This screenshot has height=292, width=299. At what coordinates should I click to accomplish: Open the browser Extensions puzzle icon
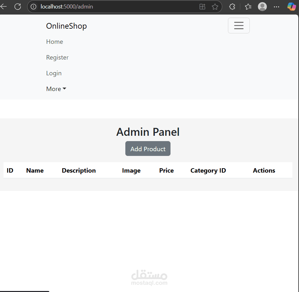(x=232, y=7)
